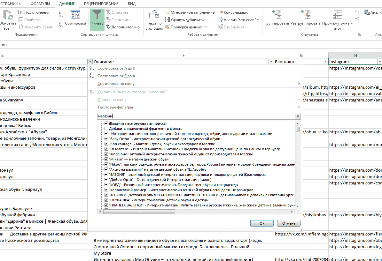The image size is (382, 261).
Task: Open the Вконтакте column filter dropdown
Action: (325, 62)
